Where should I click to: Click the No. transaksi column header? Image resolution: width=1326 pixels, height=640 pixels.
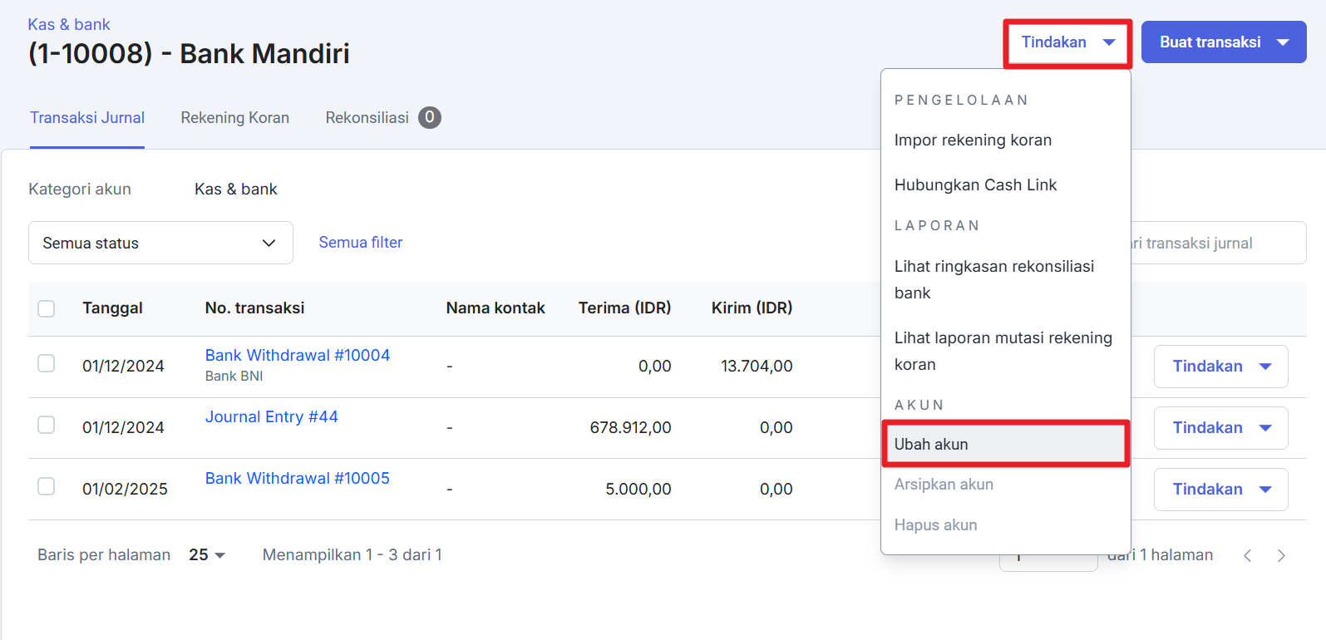(x=254, y=308)
